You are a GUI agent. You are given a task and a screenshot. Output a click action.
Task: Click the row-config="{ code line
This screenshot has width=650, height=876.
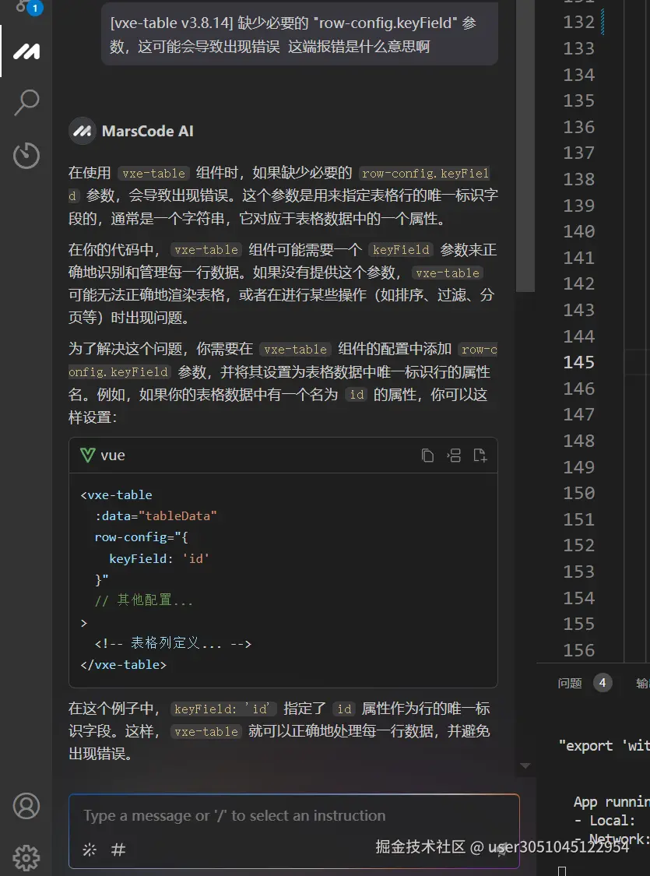click(x=141, y=537)
